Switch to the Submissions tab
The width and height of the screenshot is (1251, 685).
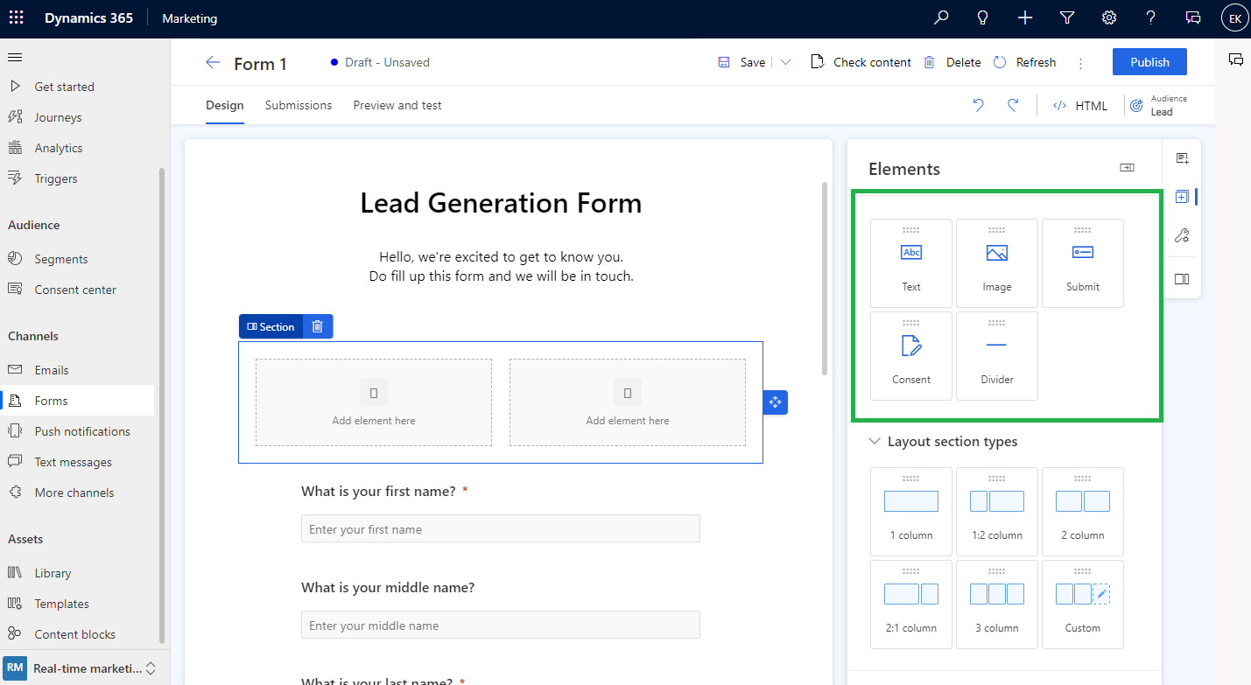point(299,105)
